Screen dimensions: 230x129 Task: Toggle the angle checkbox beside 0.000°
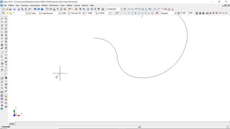(x=86, y=13)
